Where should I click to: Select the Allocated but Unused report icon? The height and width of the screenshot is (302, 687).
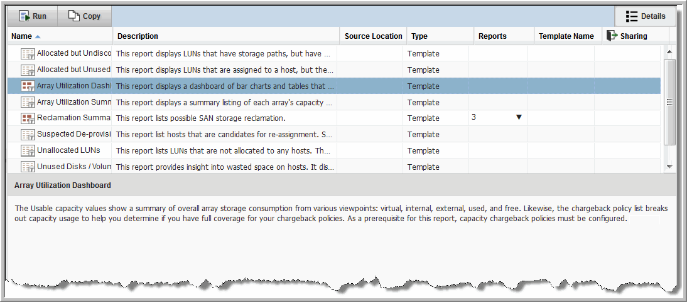(28, 70)
